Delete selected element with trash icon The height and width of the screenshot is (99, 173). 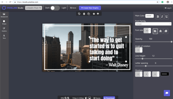[84, 14]
